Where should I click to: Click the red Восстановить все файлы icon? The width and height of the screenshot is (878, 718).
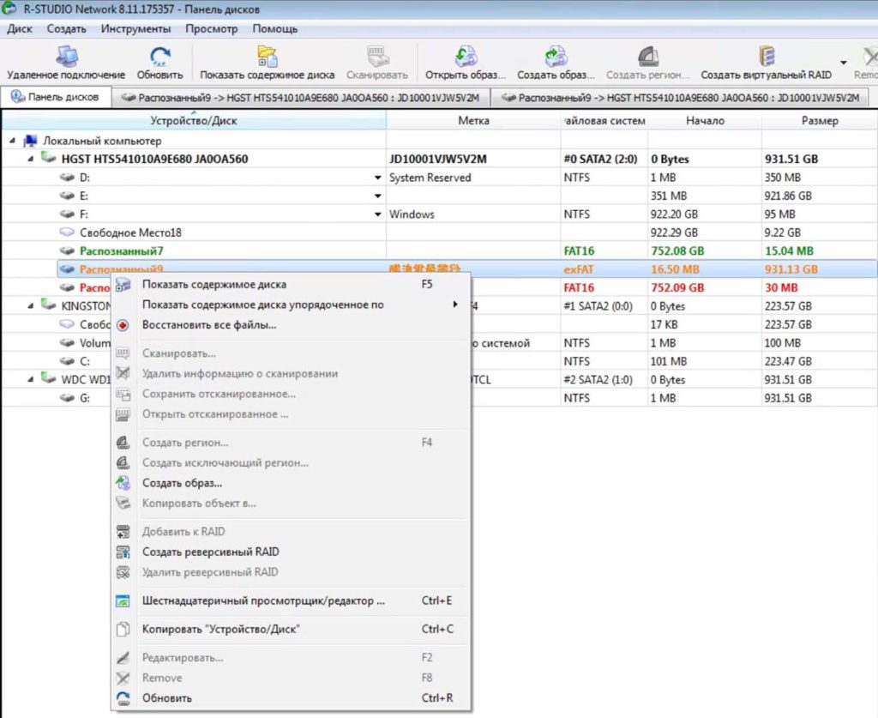(123, 325)
